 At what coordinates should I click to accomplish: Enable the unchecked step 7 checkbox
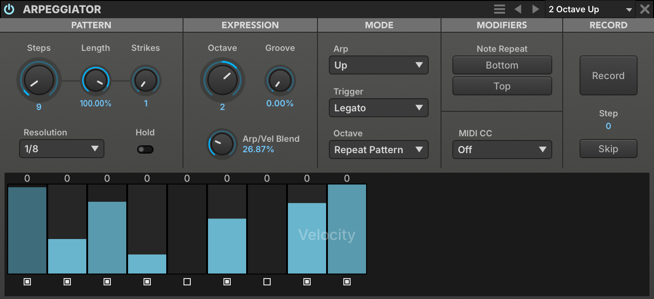click(267, 282)
